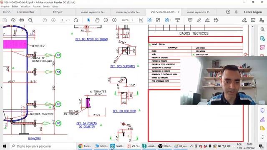Image resolution: width=267 pixels, height=150 pixels.
Task: Click the DET. DA FIXAÇÃO DO DEMISTER label
Action: (x=87, y=125)
